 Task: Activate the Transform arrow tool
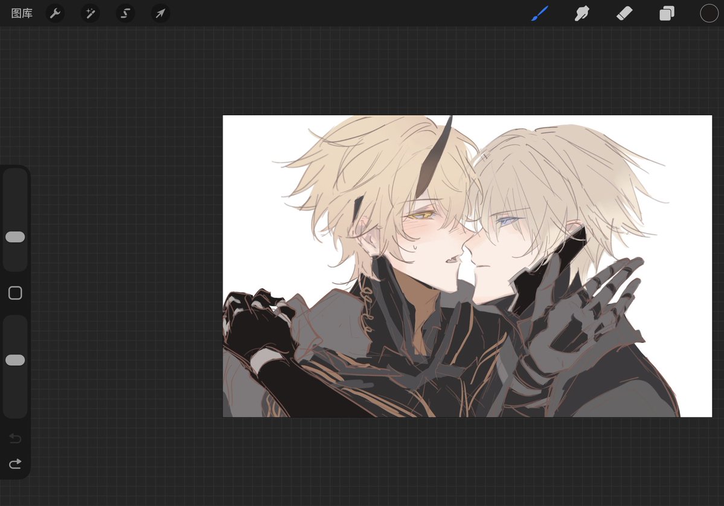tap(160, 13)
